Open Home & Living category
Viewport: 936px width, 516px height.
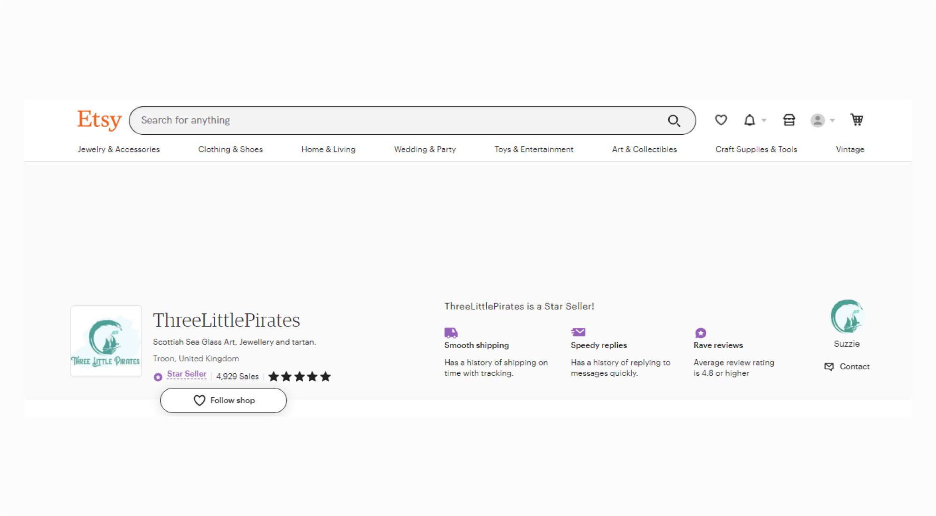point(328,149)
